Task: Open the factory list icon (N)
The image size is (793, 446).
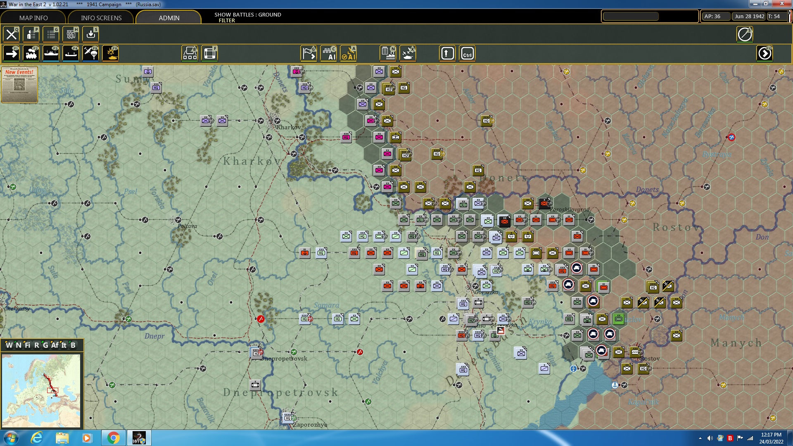Action: click(388, 54)
